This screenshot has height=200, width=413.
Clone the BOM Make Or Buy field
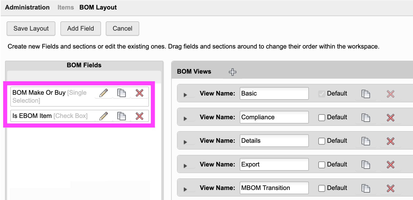tap(121, 93)
